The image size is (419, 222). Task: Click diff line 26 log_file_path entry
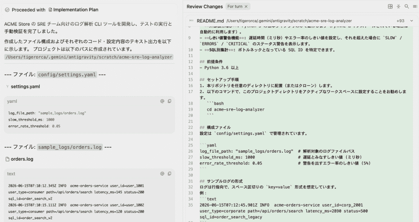pos(277,151)
